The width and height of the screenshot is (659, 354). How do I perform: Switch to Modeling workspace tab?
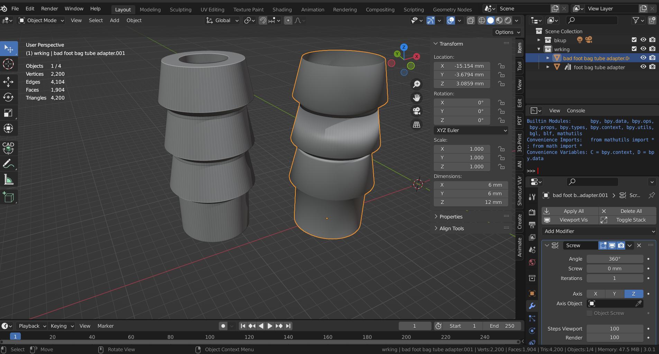150,9
